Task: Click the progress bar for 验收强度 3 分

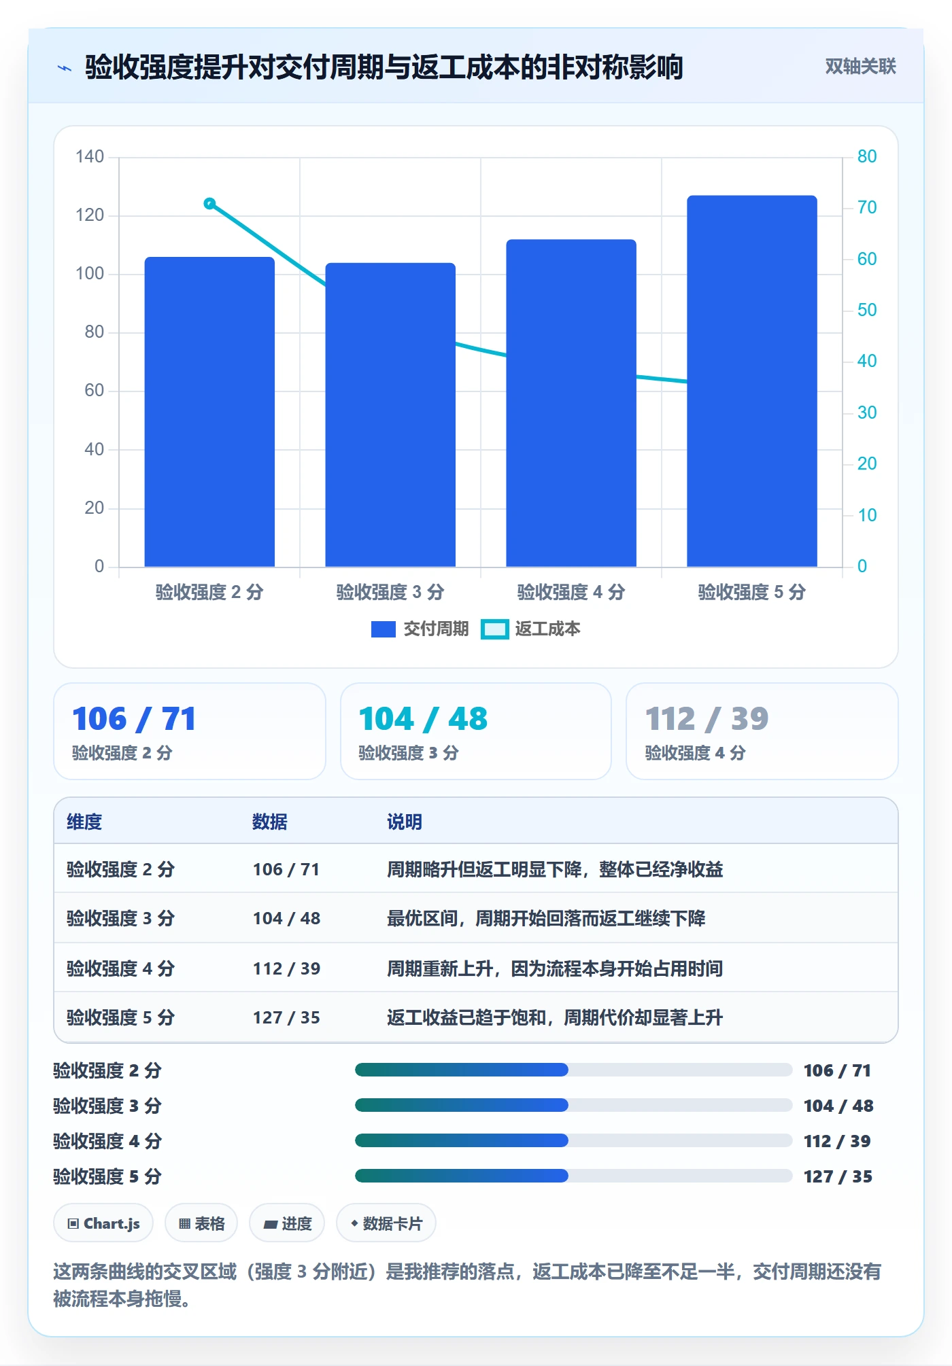Action: pos(573,1105)
